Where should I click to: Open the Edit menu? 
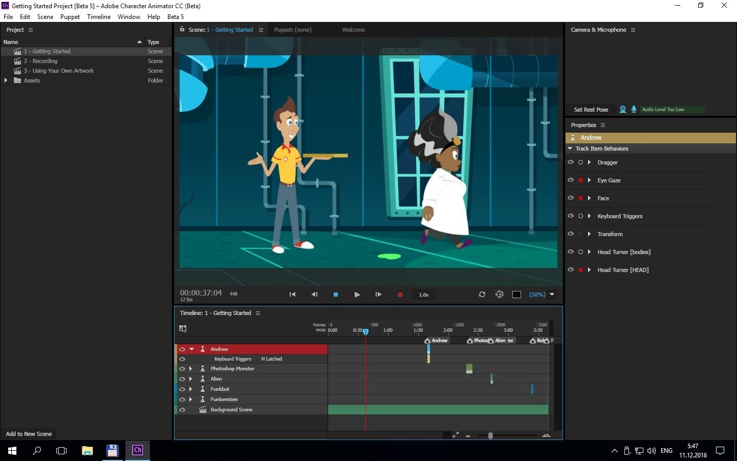[x=25, y=16]
